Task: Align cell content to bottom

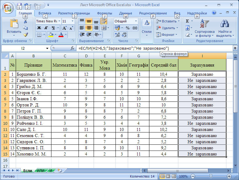Action: click(96, 21)
